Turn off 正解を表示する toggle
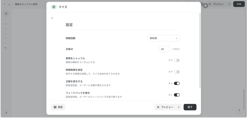The image size is (247, 118). 177,83
